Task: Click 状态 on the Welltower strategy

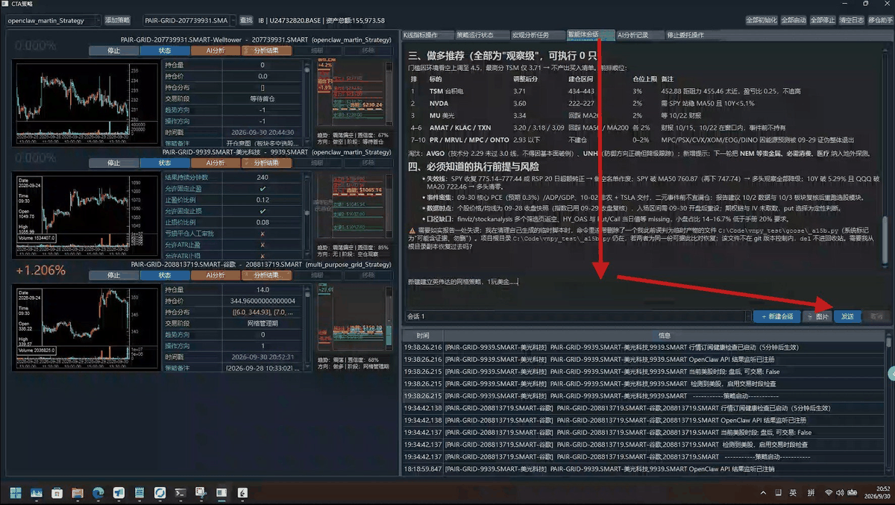Action: pos(165,51)
